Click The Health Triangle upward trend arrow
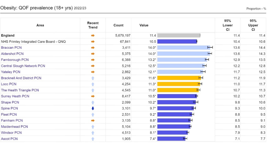Image resolution: width=271 pixels, height=155 pixels. point(93,90)
